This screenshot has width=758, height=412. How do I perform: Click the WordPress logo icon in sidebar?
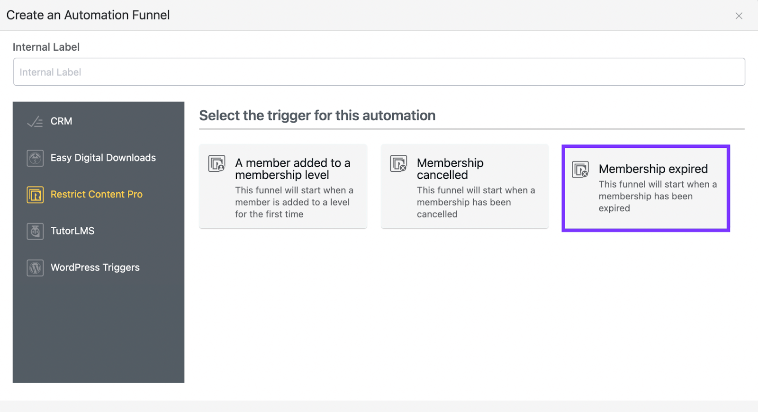point(35,268)
